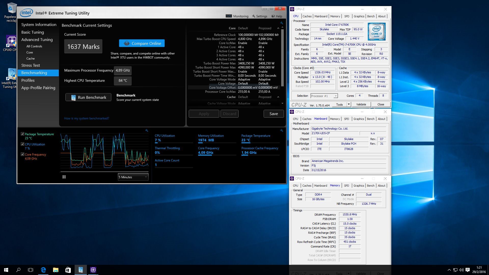Open the Processor #1 selection dropdown
The height and width of the screenshot is (275, 489).
click(324, 96)
